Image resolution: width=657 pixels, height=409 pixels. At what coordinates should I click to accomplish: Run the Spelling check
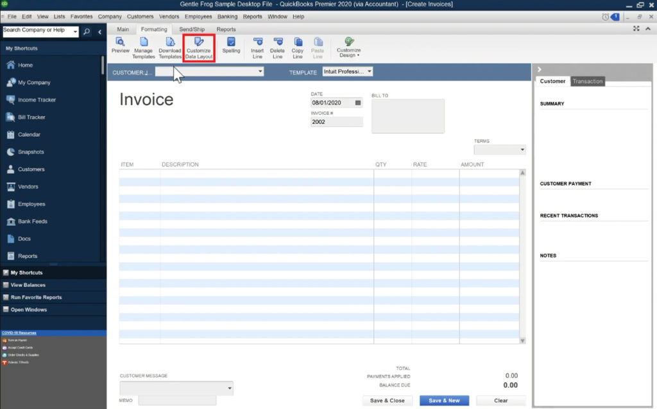(231, 45)
